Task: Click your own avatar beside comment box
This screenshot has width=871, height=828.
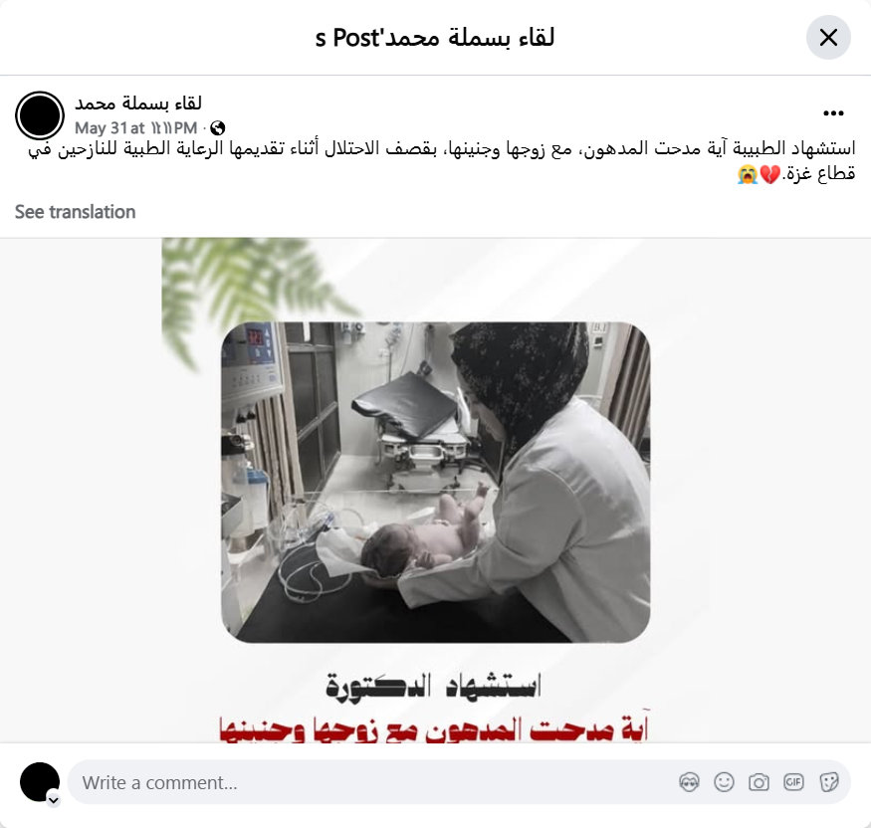Action: [40, 782]
